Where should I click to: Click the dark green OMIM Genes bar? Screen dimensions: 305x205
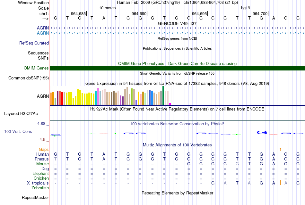pyautogui.click(x=177, y=68)
